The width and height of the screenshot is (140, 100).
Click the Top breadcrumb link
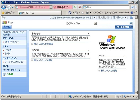coord(4,17)
